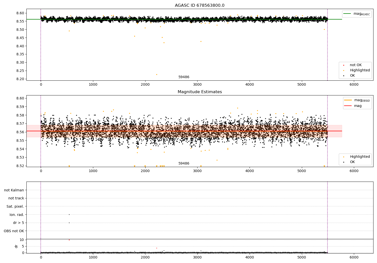Click the '10' tick on the dr axis
Image resolution: width=377 pixels, height=263 pixels.
coord(22,240)
